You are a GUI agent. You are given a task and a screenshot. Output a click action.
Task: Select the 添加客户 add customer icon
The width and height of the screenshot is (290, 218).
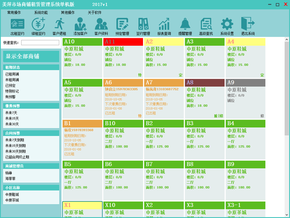click(x=80, y=26)
